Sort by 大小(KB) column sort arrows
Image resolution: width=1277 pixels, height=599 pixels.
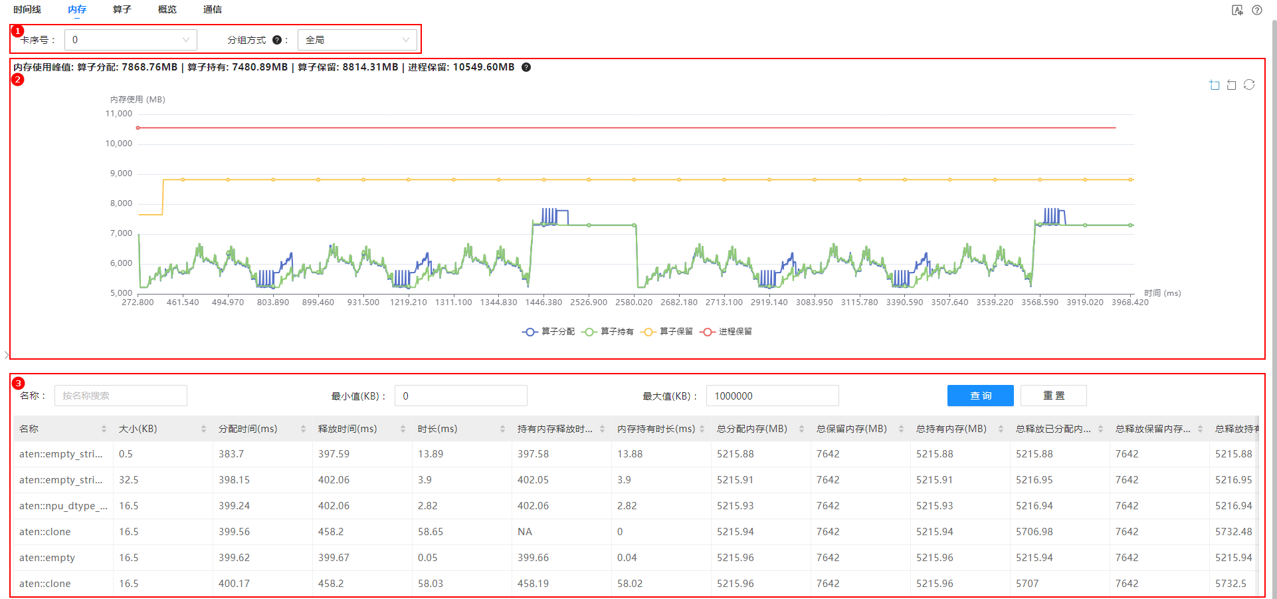203,429
